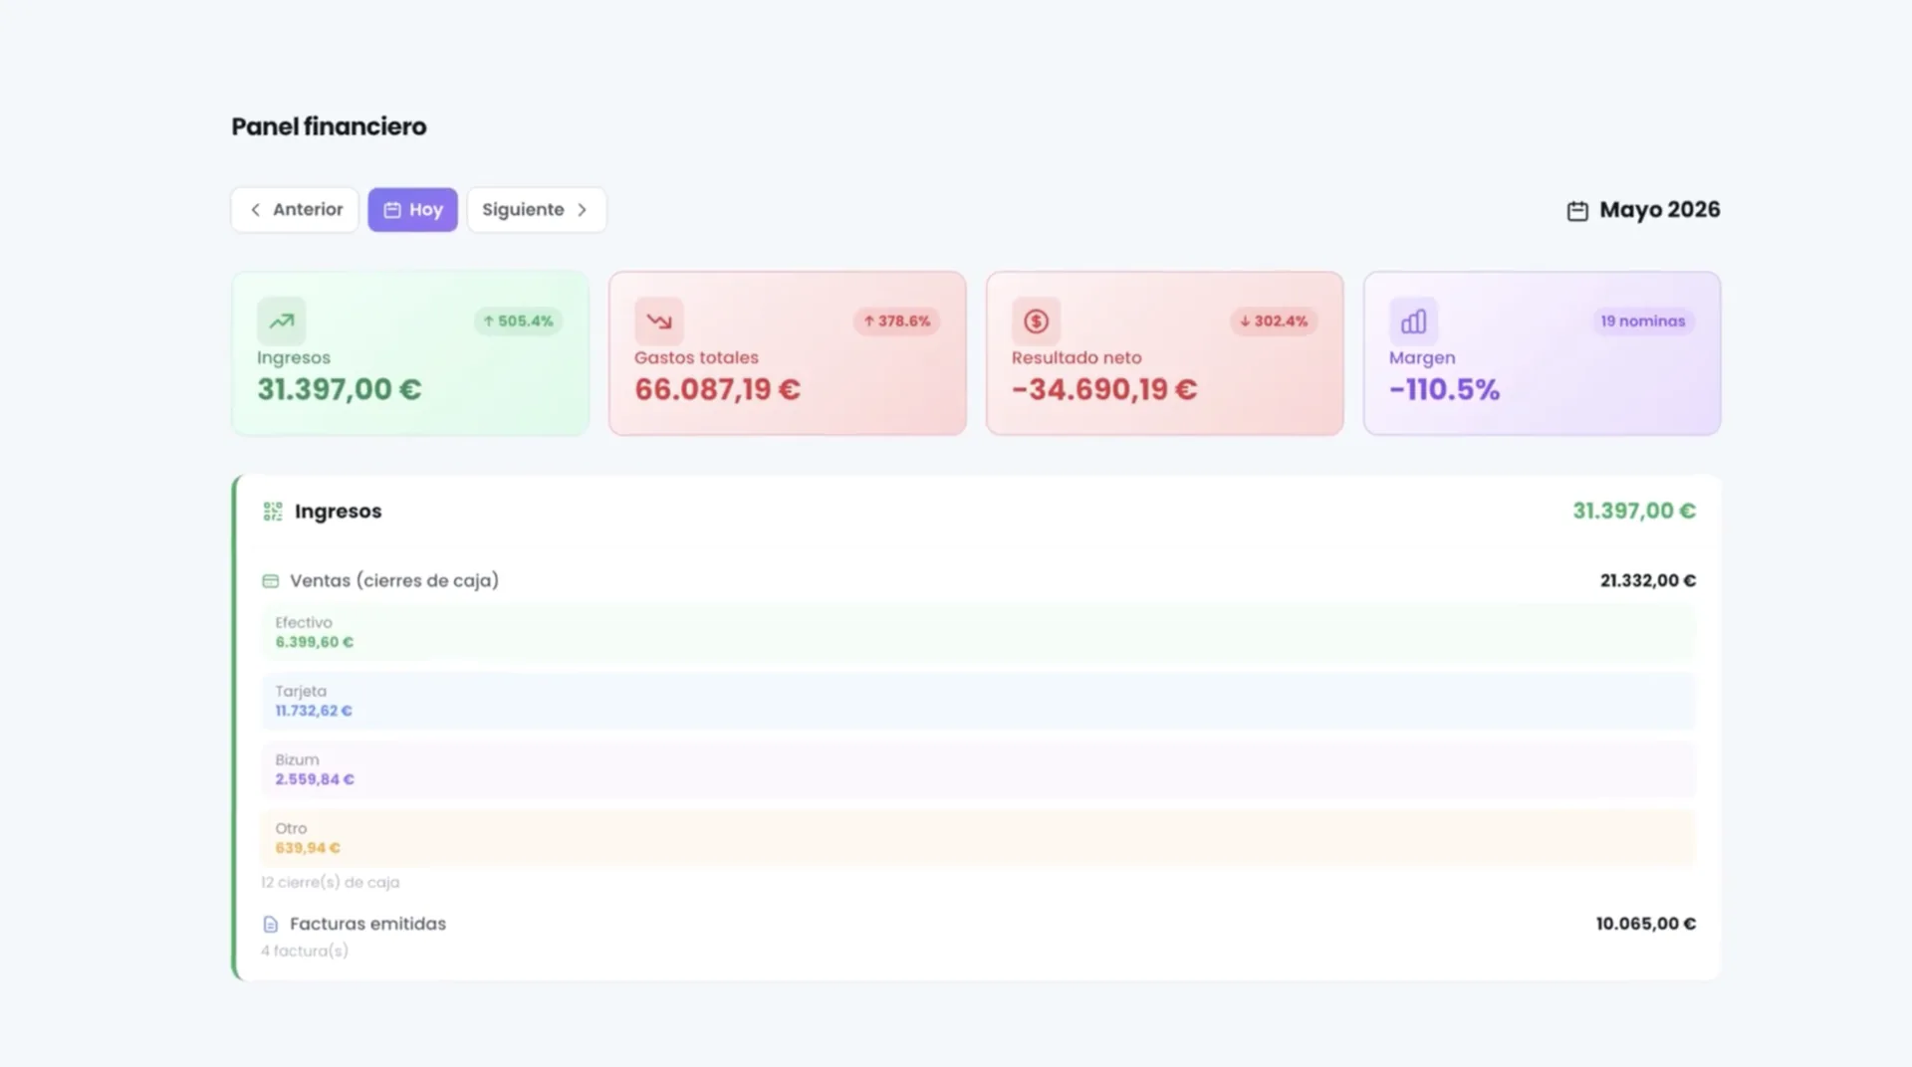Jump to current month with Hoy
The height and width of the screenshot is (1067, 1912).
point(412,209)
